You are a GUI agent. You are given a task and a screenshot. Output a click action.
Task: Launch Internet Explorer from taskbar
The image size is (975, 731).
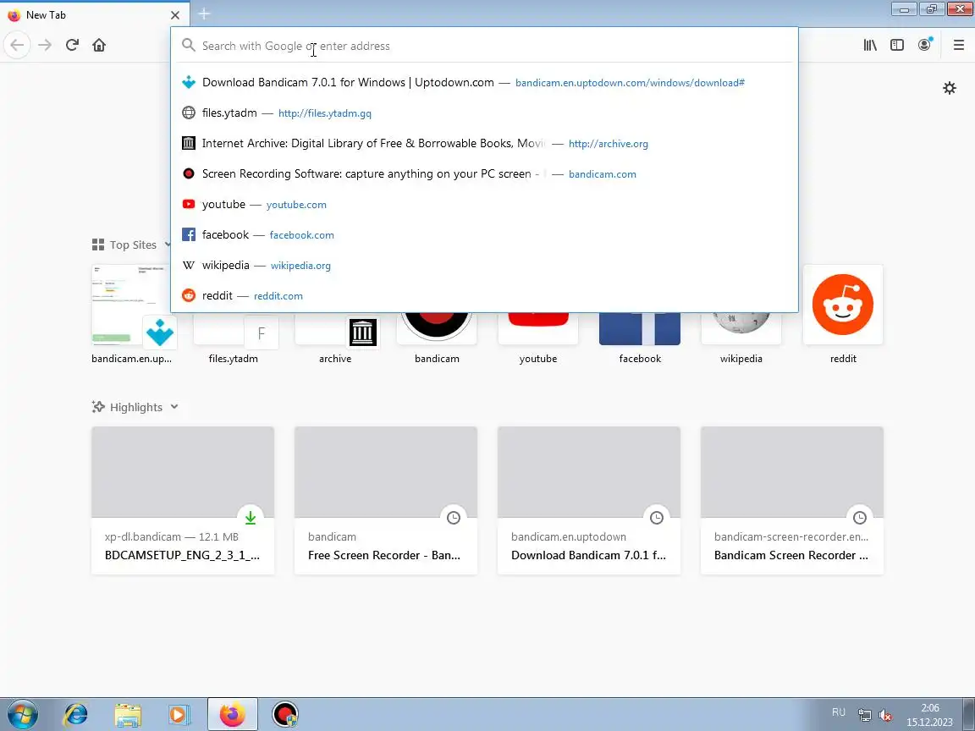(76, 715)
